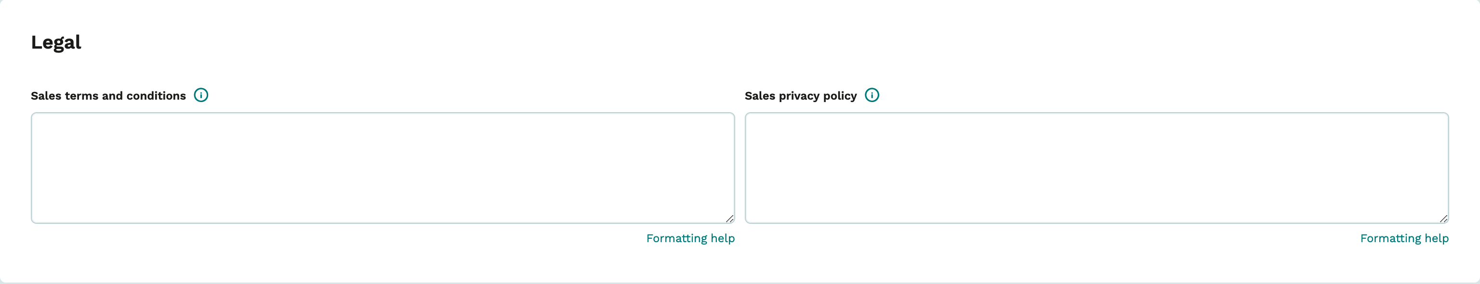1480x284 pixels.
Task: Click info icon beside Sales privacy policy
Action: click(872, 95)
